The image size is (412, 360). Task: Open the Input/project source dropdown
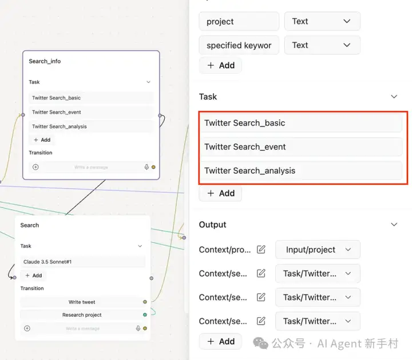[x=318, y=249]
